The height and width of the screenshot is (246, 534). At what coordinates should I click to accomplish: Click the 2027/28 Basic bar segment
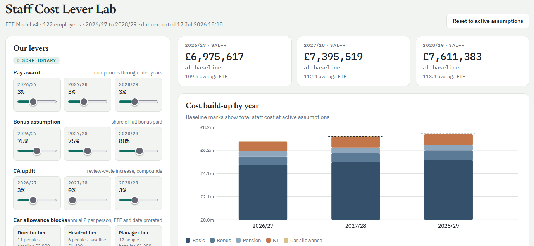coord(356,191)
